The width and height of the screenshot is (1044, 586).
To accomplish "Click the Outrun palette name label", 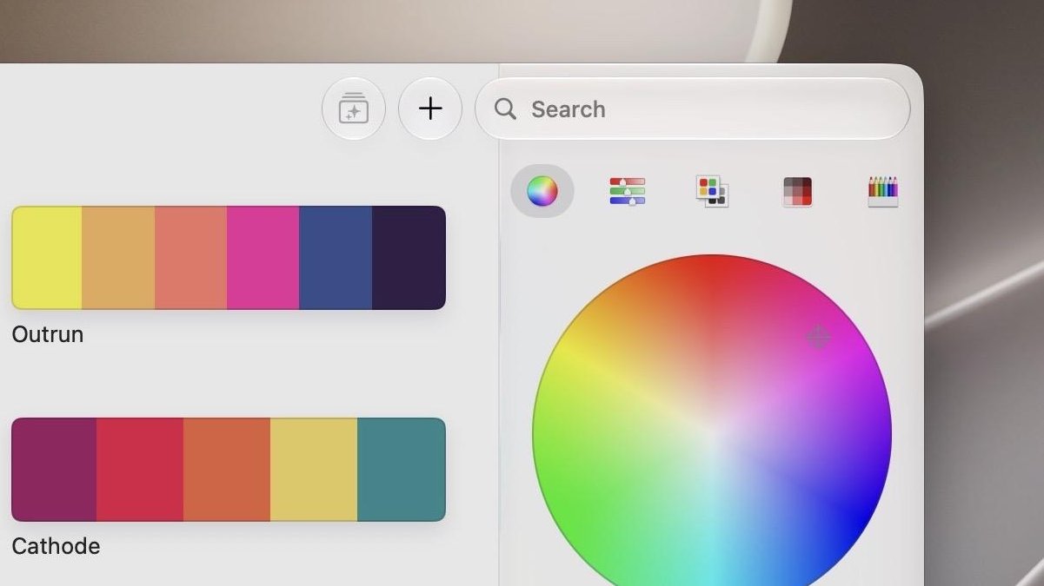I will pyautogui.click(x=48, y=334).
